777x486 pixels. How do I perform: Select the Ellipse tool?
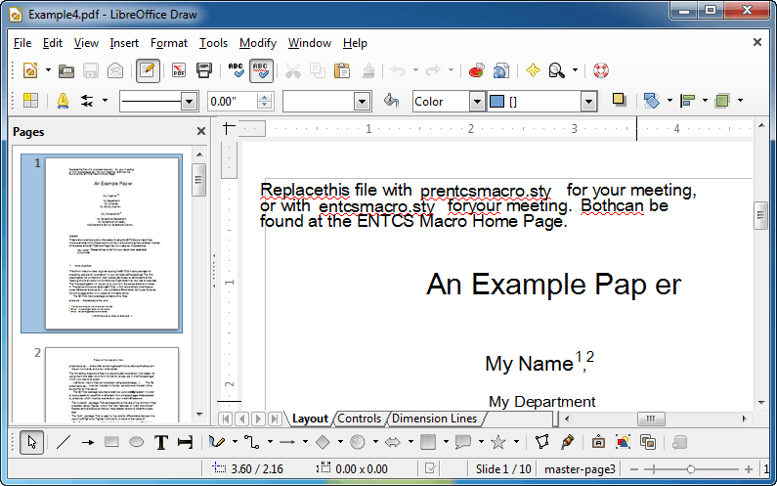[x=136, y=442]
